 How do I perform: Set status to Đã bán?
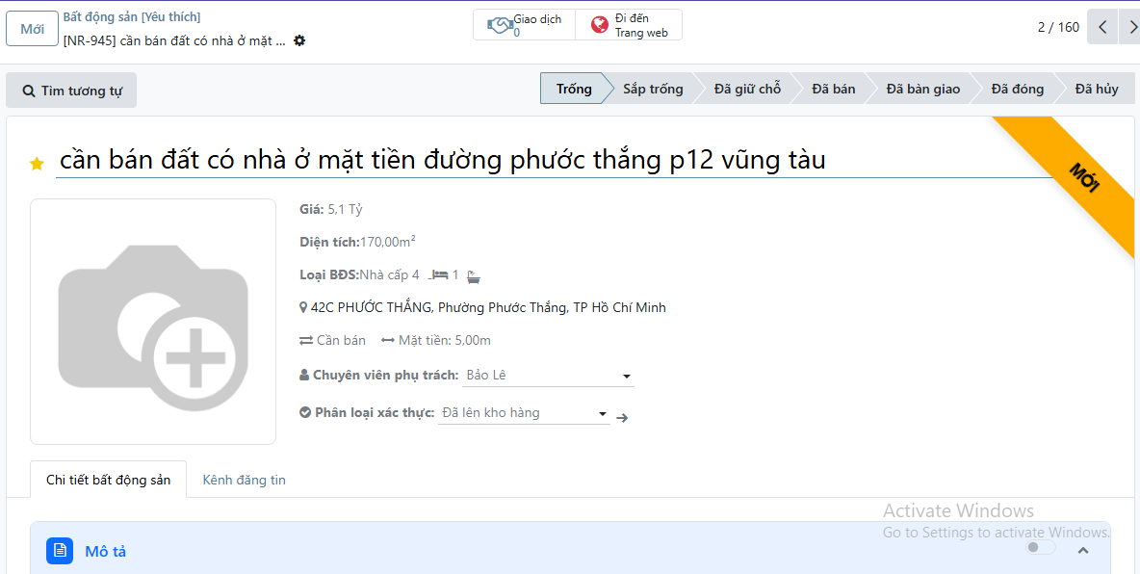833,89
